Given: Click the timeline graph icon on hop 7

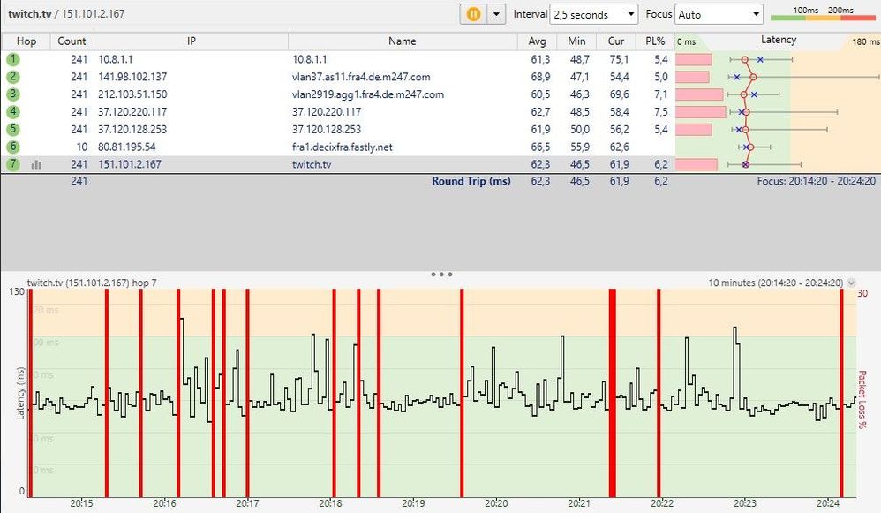Looking at the screenshot, I should click(37, 164).
